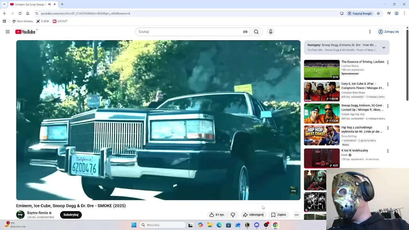Like the video with 81 tys. thumbs-up

217,215
